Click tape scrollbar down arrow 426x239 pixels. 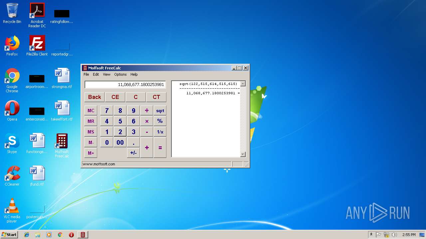coord(243,154)
